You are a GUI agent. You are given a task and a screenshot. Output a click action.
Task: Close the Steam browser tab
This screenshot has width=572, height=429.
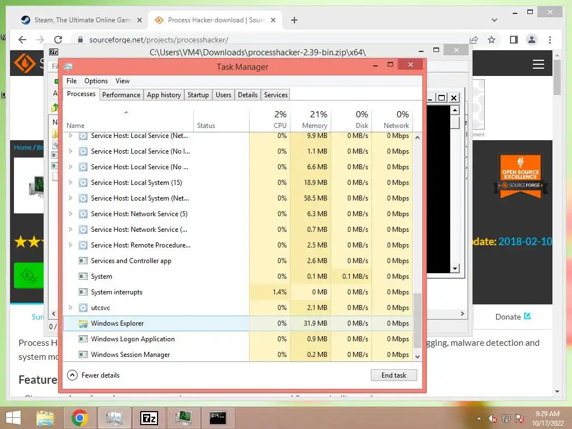[139, 21]
